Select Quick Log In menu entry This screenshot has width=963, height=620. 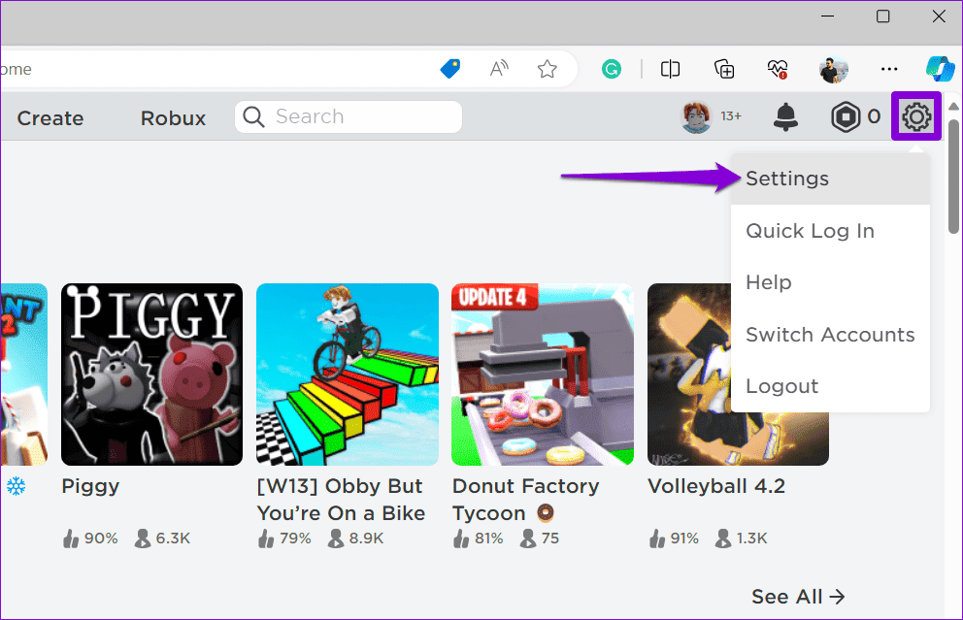(x=830, y=231)
